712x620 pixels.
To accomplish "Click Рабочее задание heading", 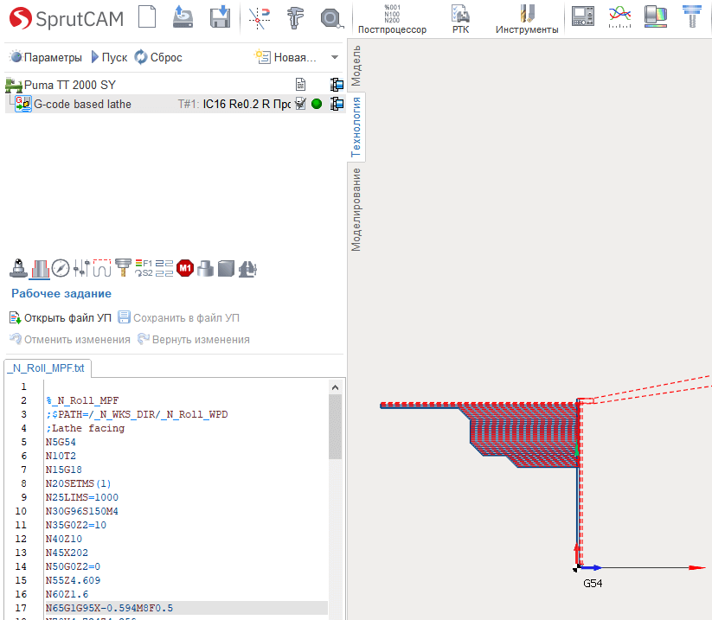I will coord(61,294).
